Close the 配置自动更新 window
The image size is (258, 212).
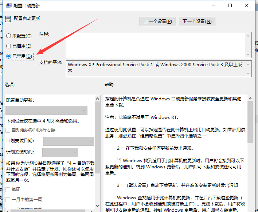[x=246, y=5]
